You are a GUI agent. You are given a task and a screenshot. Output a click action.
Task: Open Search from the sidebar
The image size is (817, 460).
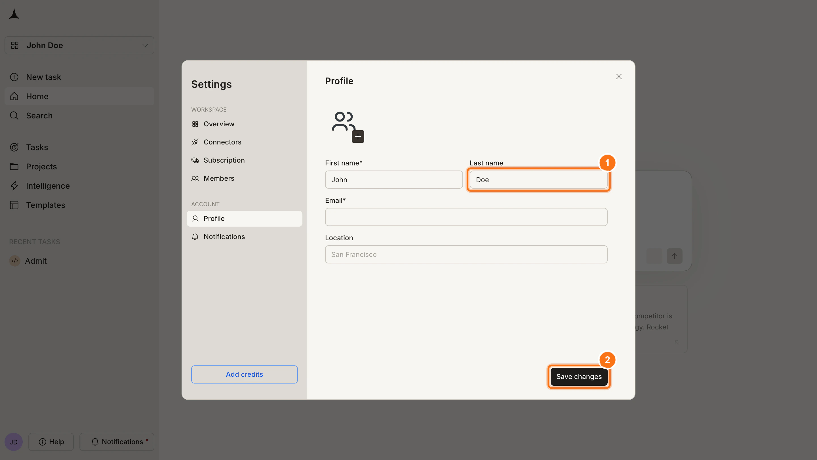coord(39,116)
